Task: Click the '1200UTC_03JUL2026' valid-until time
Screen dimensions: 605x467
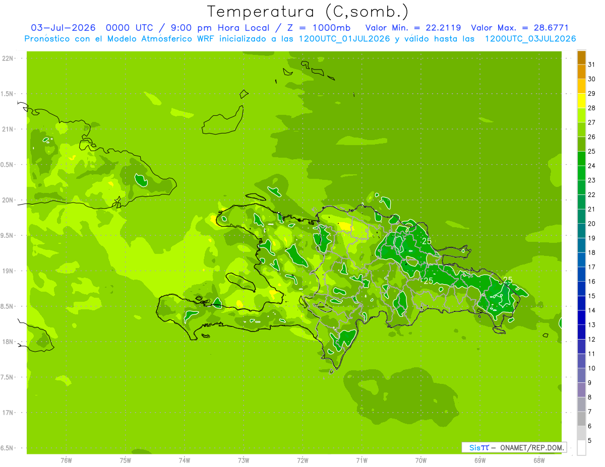Action: coord(530,39)
